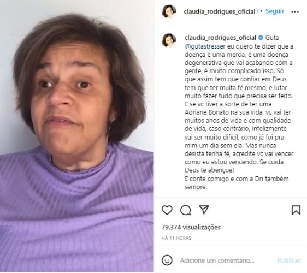The height and width of the screenshot is (273, 307).
Task: Click the blue verified badge in caption
Action: pyautogui.click(x=261, y=38)
